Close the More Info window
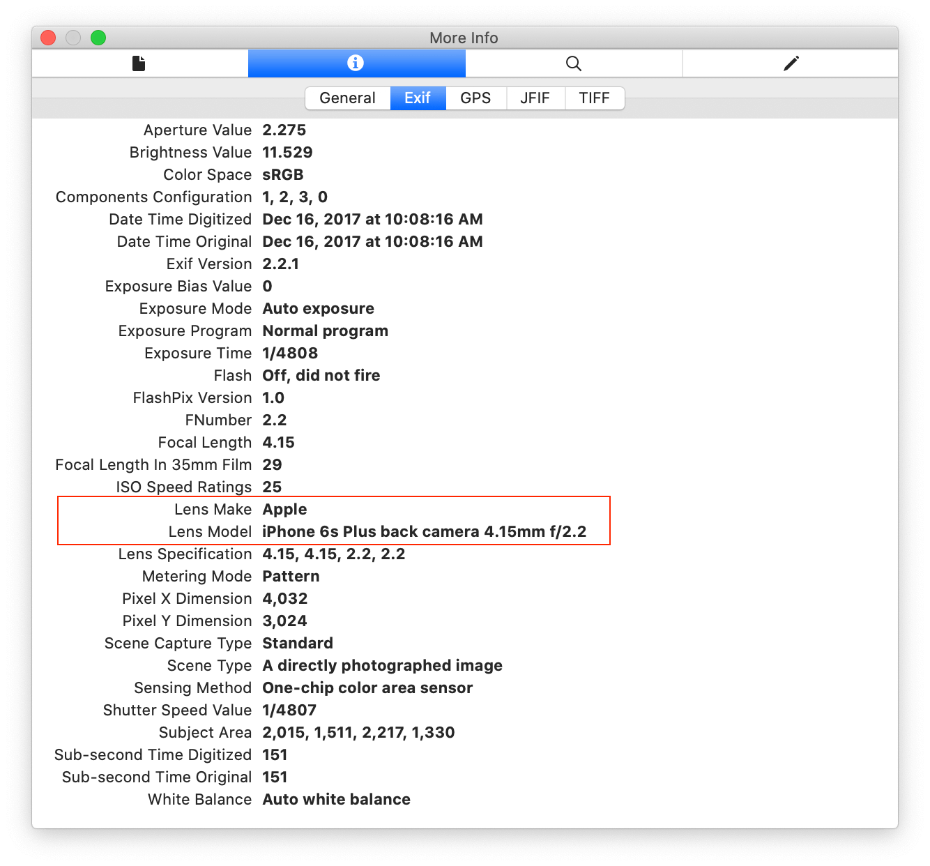Viewport: 930px width, 866px height. 48,38
